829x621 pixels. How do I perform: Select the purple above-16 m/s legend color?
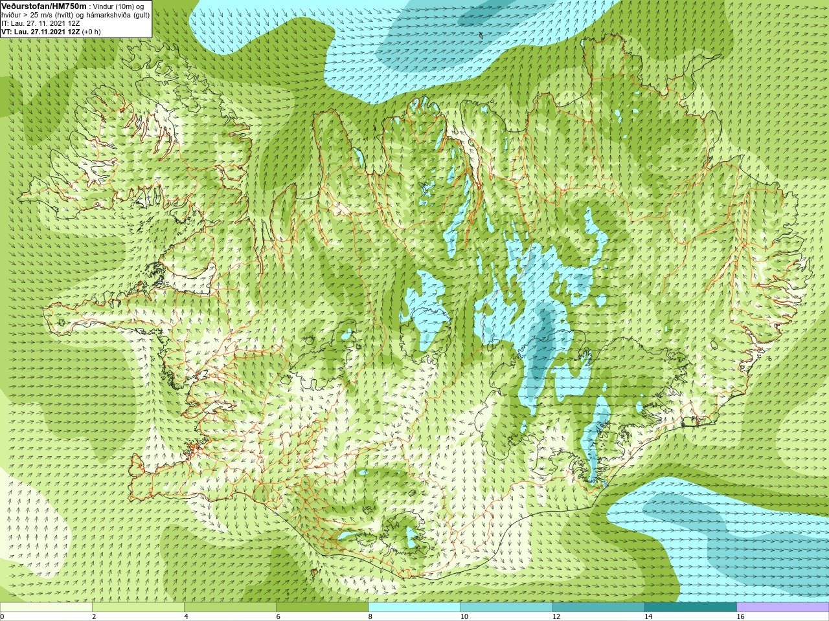point(783,607)
